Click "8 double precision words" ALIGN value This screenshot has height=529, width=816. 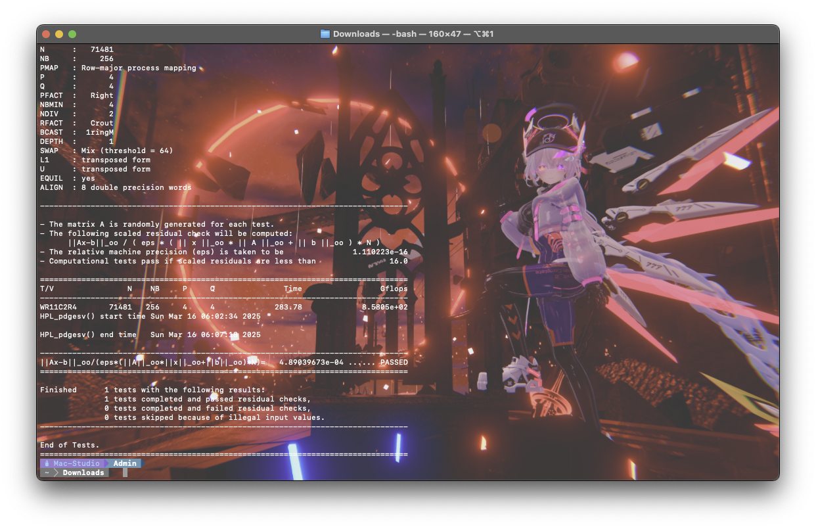click(x=137, y=187)
